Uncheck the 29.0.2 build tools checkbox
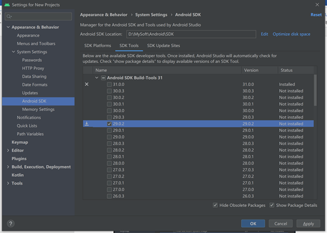 (109, 124)
